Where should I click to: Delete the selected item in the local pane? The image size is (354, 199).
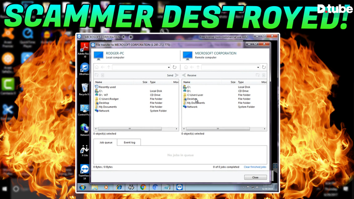point(102,75)
